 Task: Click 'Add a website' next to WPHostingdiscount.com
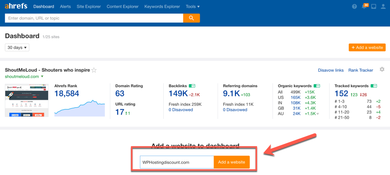point(231,162)
